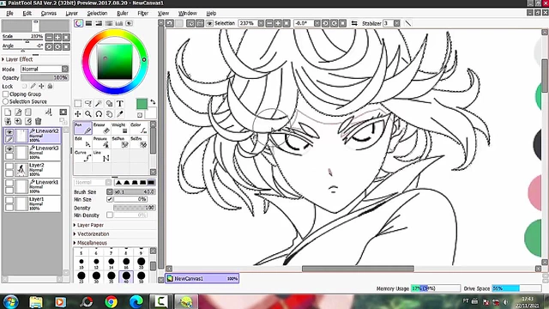
Task: Swap foreground and background colors
Action: pyautogui.click(x=153, y=102)
